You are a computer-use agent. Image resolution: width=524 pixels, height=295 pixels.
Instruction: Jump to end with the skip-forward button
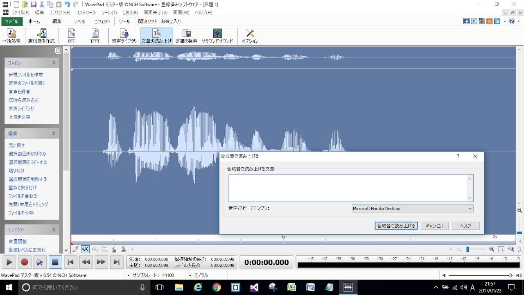coord(117,262)
